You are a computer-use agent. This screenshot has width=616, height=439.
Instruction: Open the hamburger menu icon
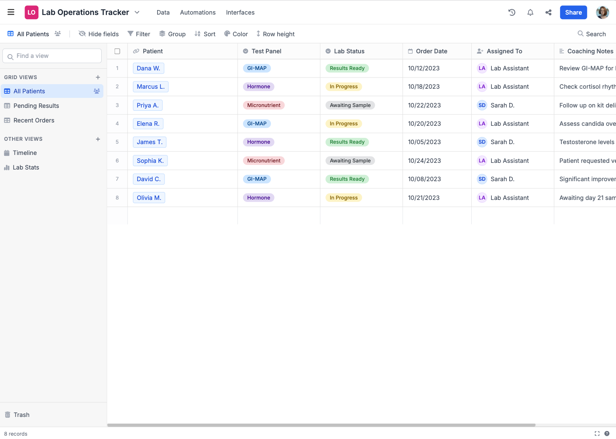click(11, 12)
